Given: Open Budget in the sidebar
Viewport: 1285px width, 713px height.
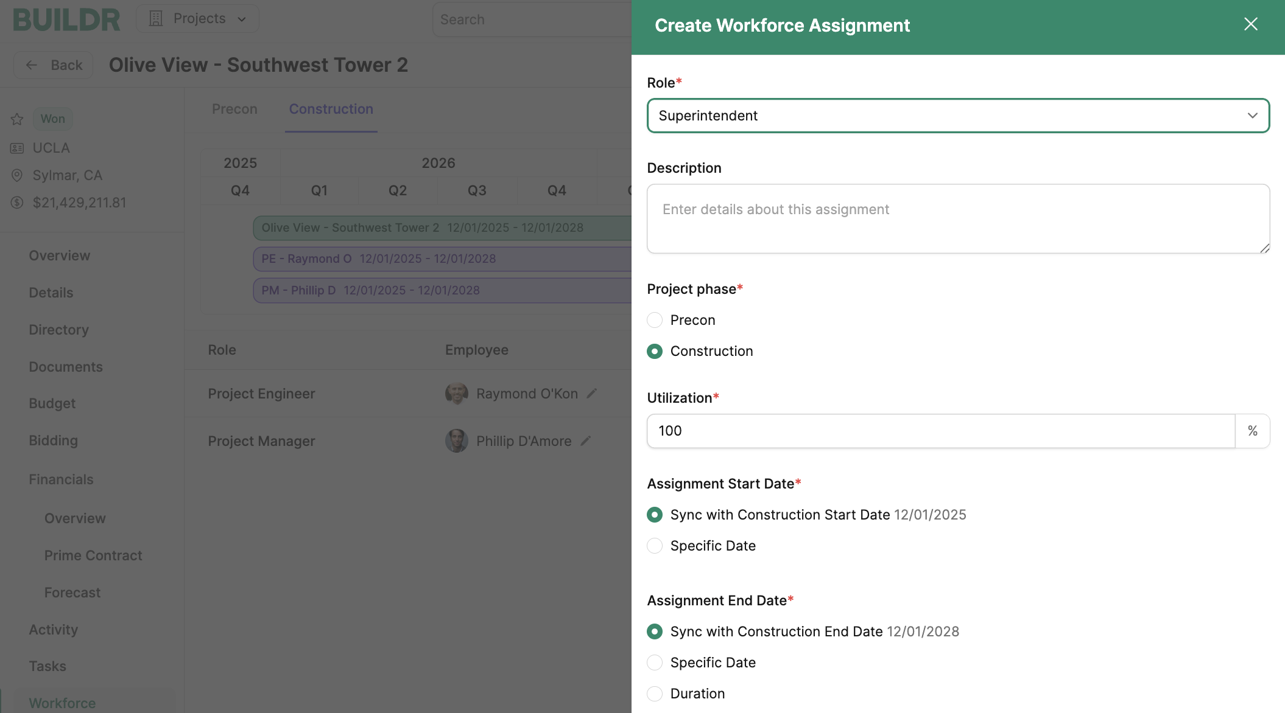Looking at the screenshot, I should pos(52,403).
